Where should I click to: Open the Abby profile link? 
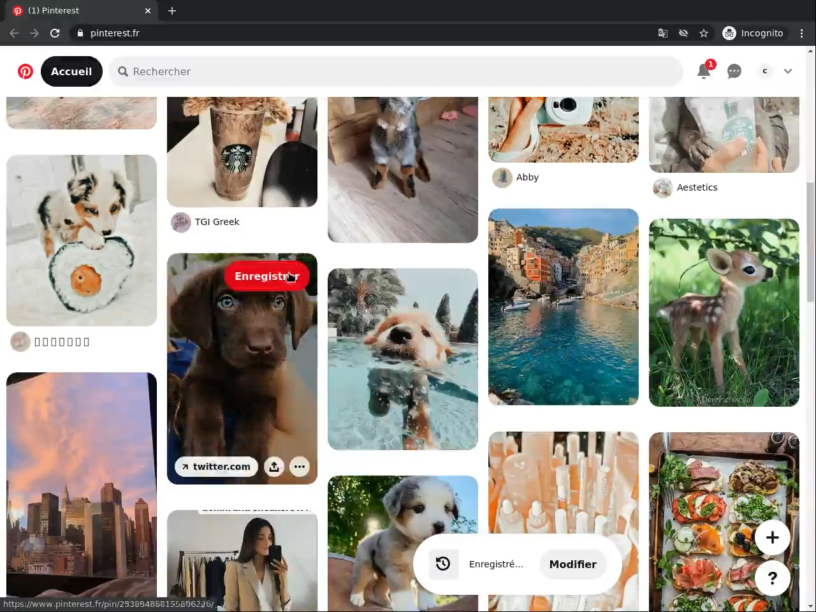tap(527, 177)
